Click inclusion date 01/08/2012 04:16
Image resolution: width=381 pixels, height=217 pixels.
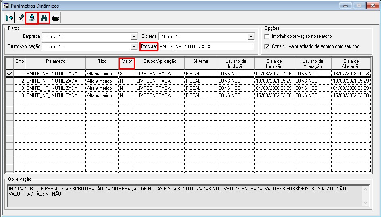[274, 74]
